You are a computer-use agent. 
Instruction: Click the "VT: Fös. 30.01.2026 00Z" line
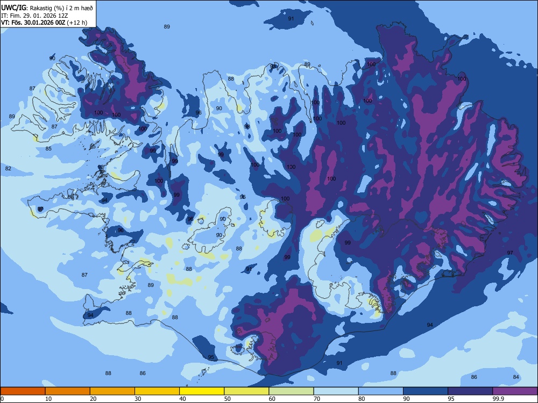pos(33,23)
